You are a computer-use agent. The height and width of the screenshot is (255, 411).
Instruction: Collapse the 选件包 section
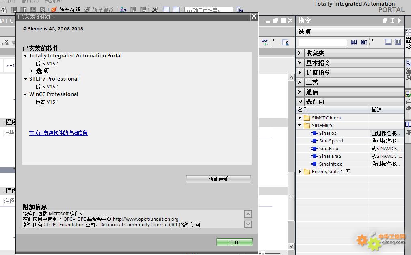tap(300, 101)
